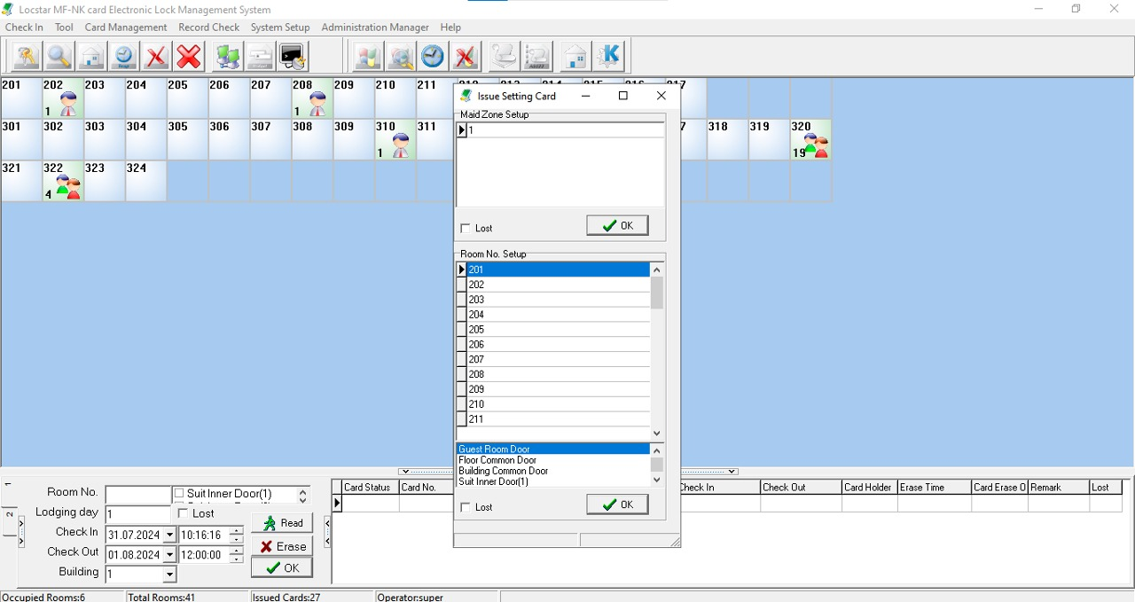Click the blue K gear icon

[x=608, y=57]
